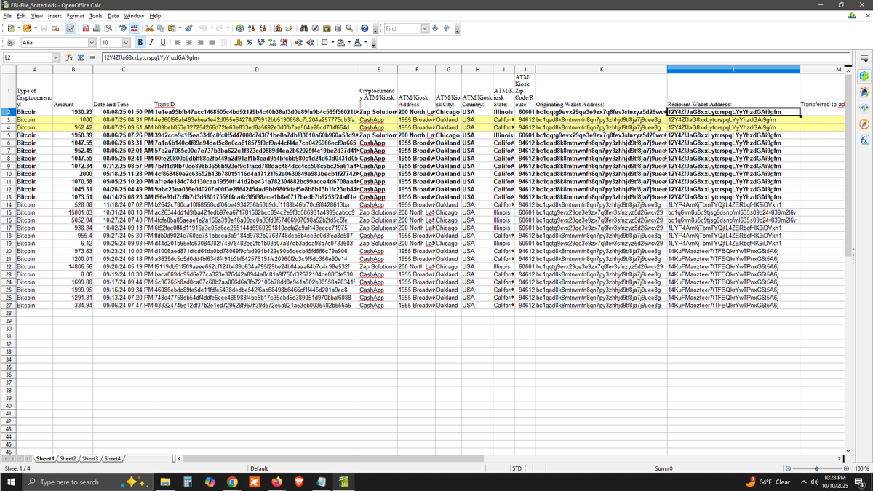Open the Insert menu
This screenshot has width=873, height=491.
click(55, 15)
